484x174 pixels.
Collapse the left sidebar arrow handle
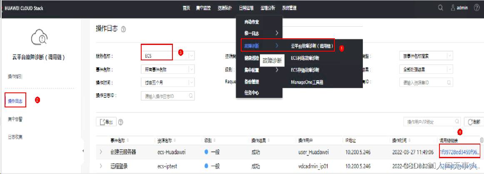point(83,151)
